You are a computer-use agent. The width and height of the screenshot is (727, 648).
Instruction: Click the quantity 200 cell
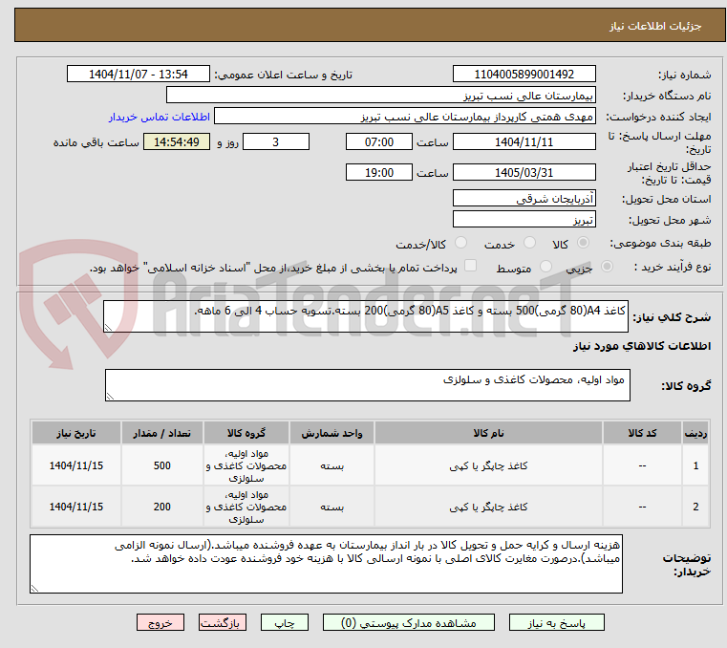(x=161, y=507)
